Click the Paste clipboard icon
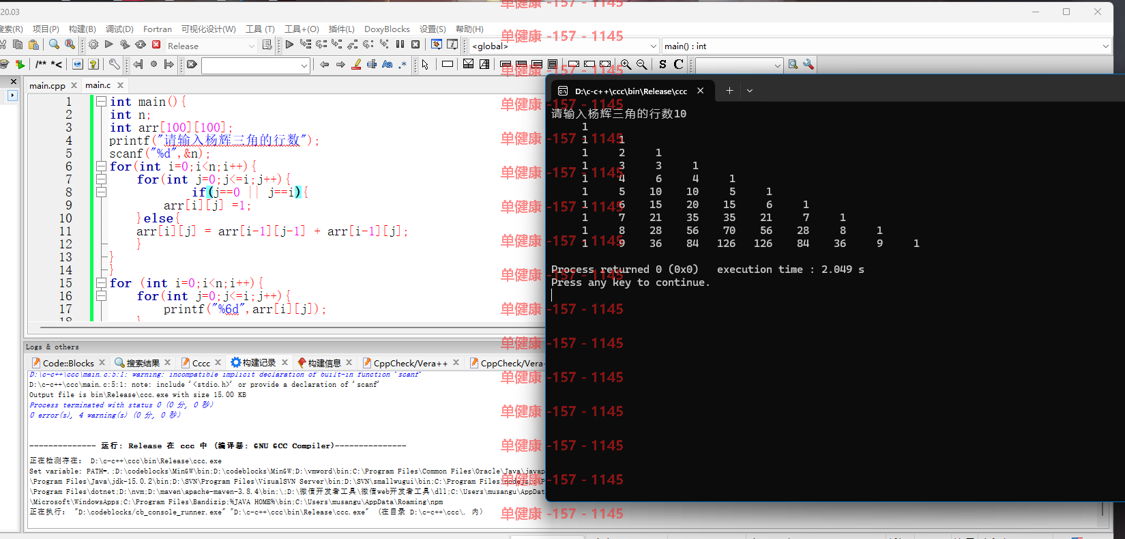The width and height of the screenshot is (1125, 539). pyautogui.click(x=33, y=45)
